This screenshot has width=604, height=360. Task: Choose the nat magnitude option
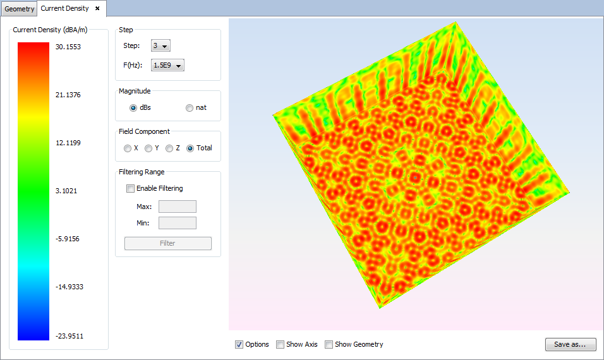[190, 108]
